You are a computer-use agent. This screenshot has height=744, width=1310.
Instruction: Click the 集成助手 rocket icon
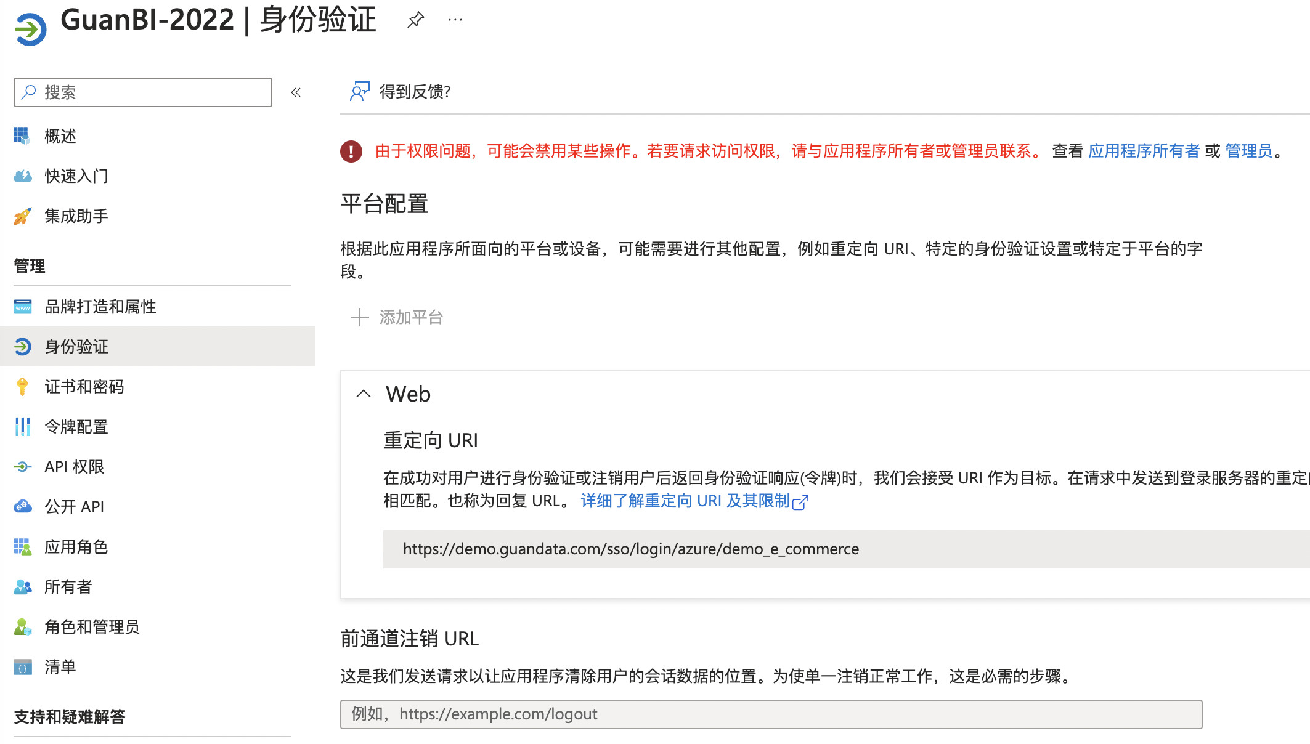point(22,216)
